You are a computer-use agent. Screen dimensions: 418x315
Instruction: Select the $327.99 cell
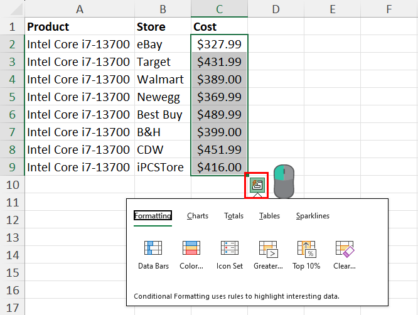(220, 45)
